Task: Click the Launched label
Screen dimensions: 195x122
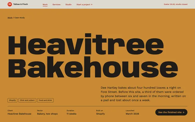Action: (x=130, y=110)
